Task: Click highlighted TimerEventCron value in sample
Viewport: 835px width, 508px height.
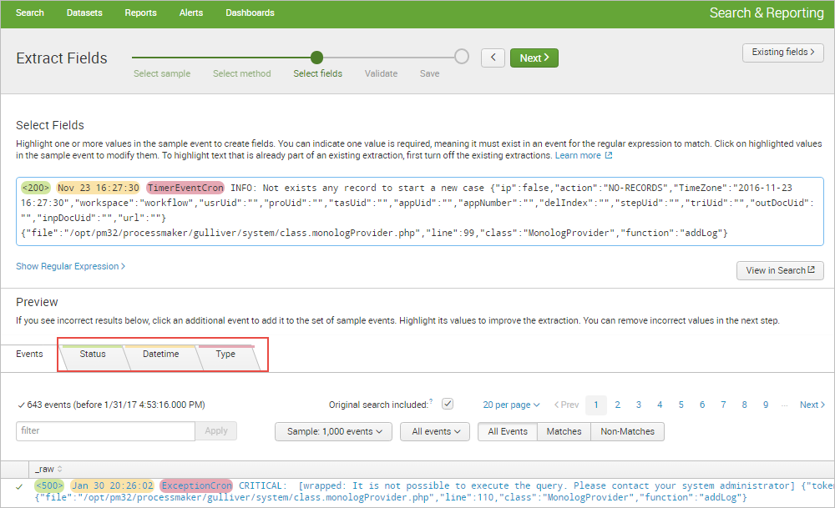Action: point(185,188)
